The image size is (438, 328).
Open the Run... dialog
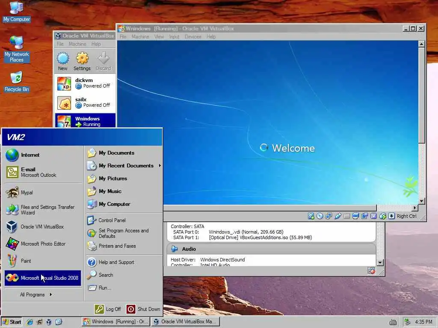point(124,288)
